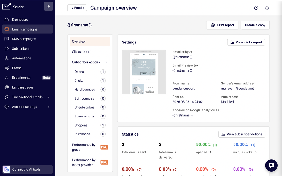282x176 pixels.
Task: Select the Overview tab
Action: click(90, 42)
